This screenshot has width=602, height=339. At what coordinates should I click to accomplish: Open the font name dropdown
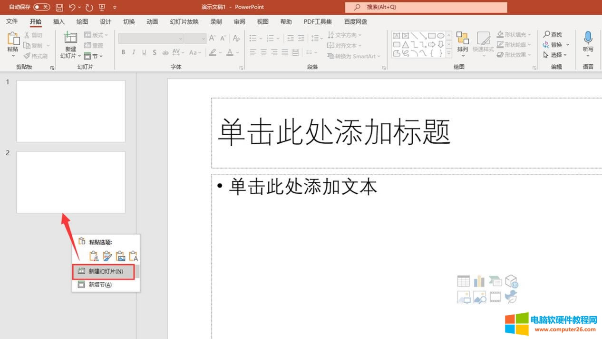pyautogui.click(x=181, y=39)
